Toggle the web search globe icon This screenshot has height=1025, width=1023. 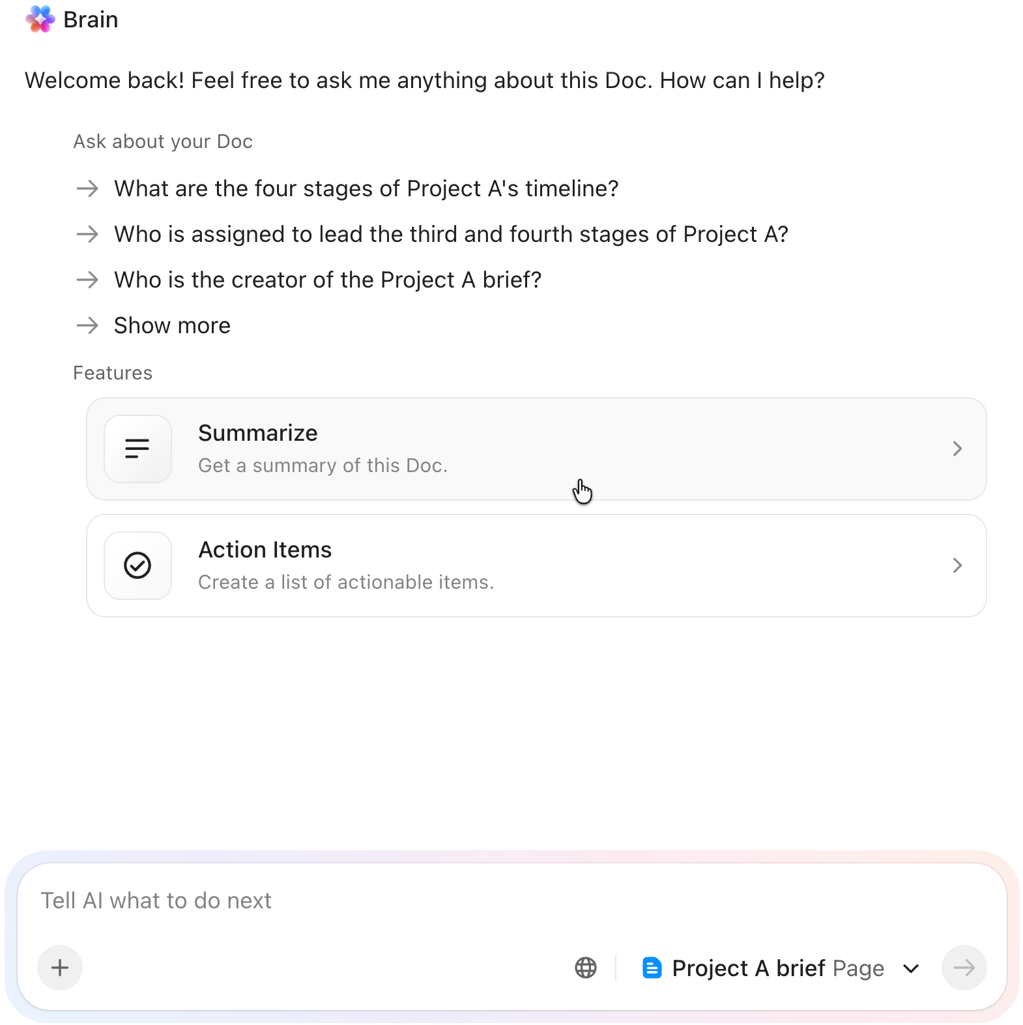pyautogui.click(x=586, y=968)
